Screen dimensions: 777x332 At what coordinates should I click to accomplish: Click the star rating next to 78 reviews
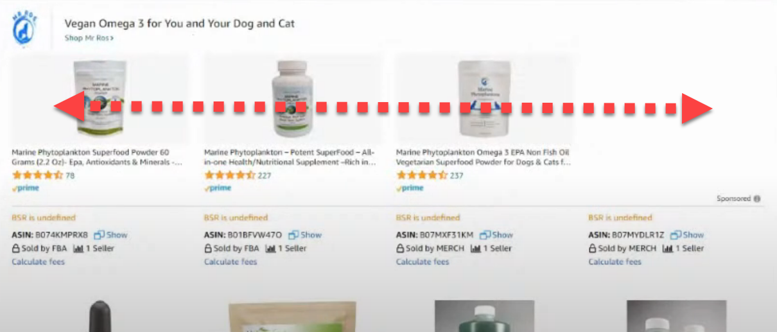click(x=37, y=175)
